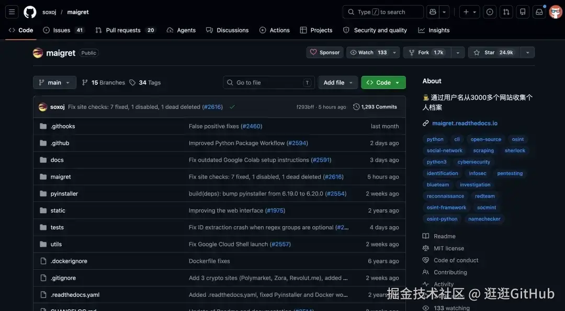Open the 15 Branches link
This screenshot has height=311, width=565.
(x=104, y=83)
